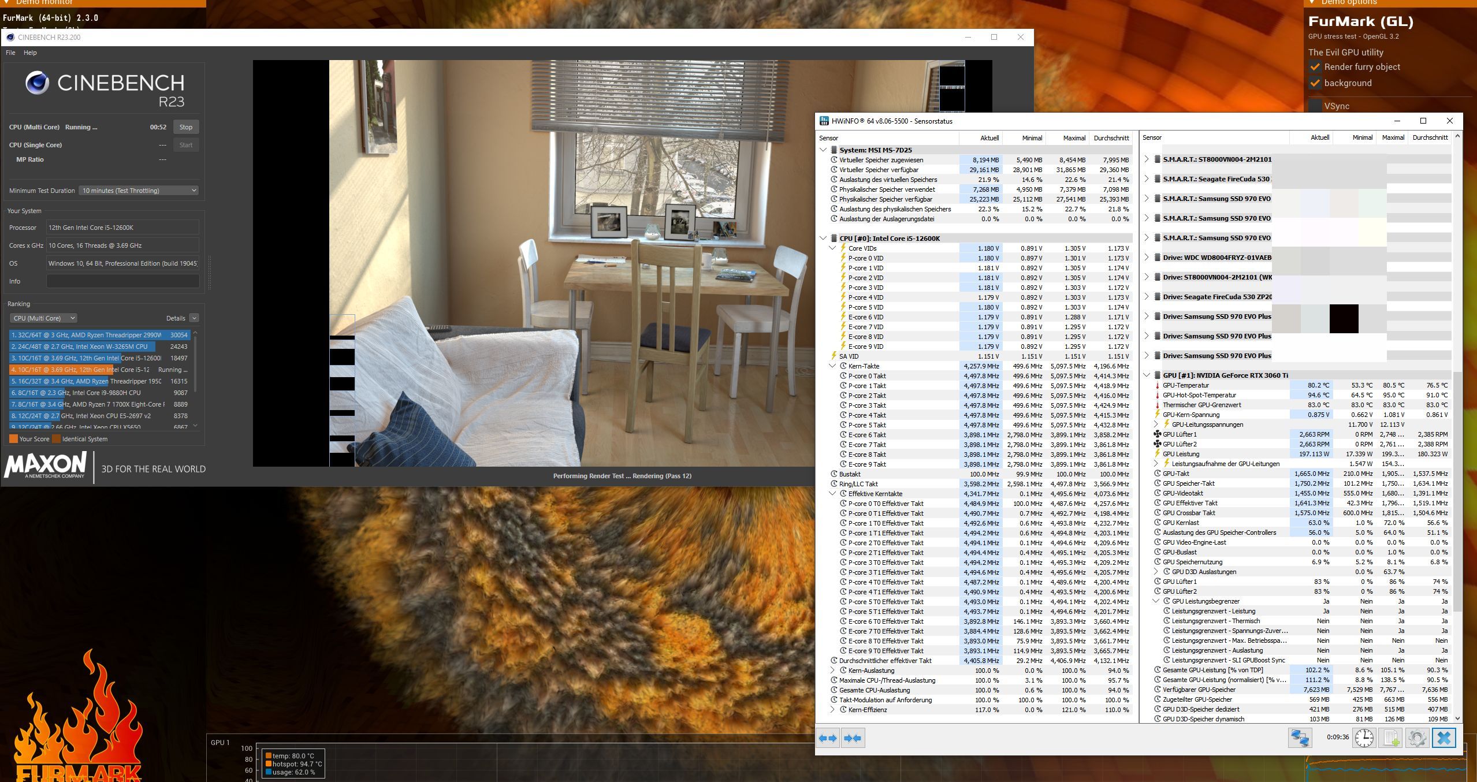Screen dimensions: 1477x782
Task: Click the HWiNFO collapse columns arrows icon
Action: 853,738
